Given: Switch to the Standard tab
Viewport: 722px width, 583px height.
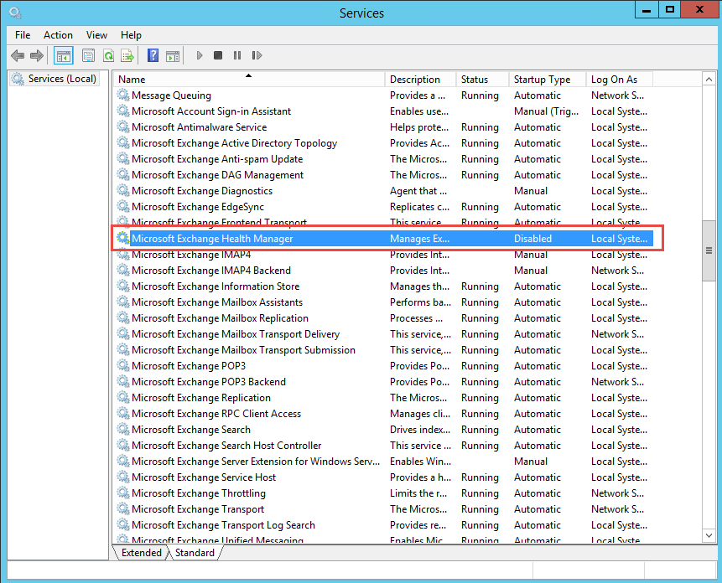Looking at the screenshot, I should click(x=195, y=553).
